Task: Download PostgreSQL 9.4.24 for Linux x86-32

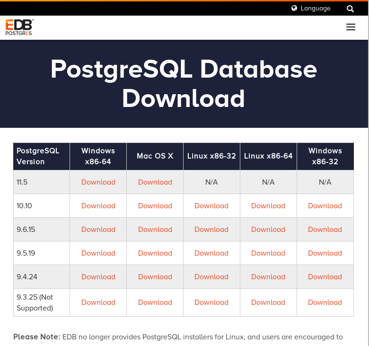Action: (211, 277)
